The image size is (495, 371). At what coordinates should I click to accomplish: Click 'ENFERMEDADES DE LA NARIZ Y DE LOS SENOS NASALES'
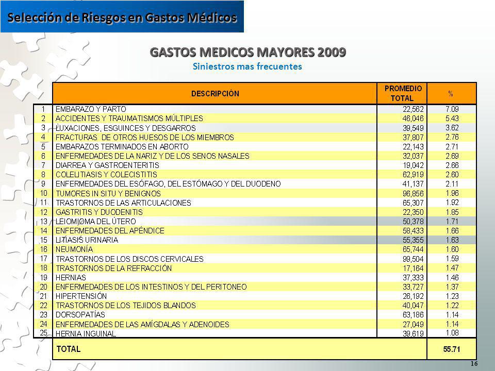(153, 156)
